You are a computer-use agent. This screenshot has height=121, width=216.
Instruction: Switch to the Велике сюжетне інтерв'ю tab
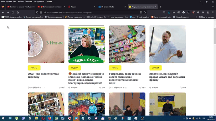51,7
